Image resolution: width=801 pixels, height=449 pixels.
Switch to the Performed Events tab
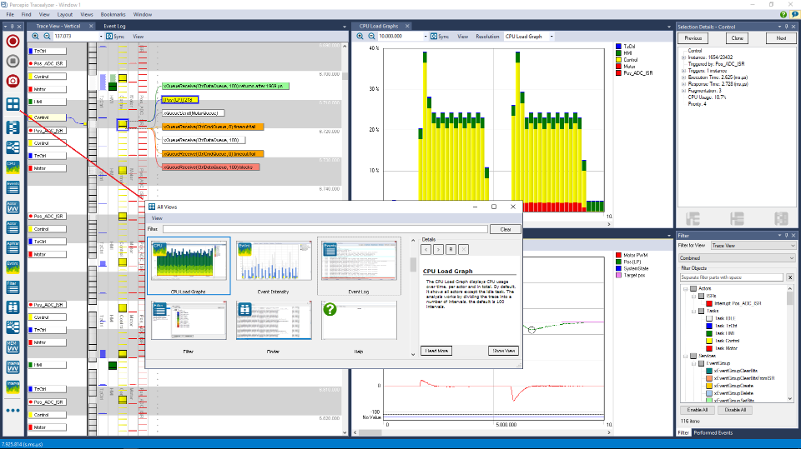click(713, 433)
